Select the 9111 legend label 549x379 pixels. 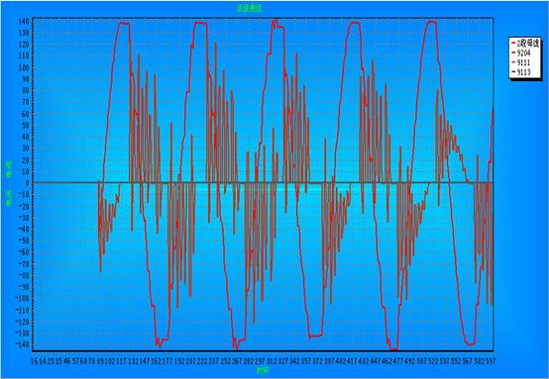pos(523,62)
